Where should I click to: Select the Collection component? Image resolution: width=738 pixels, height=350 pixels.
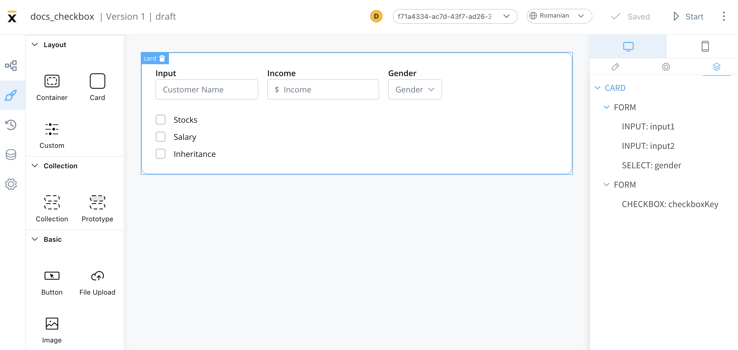coord(52,209)
